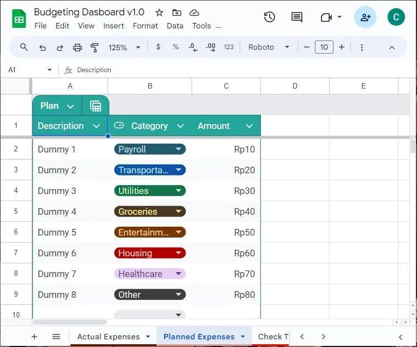Open the search menus magnifier

tap(24, 47)
